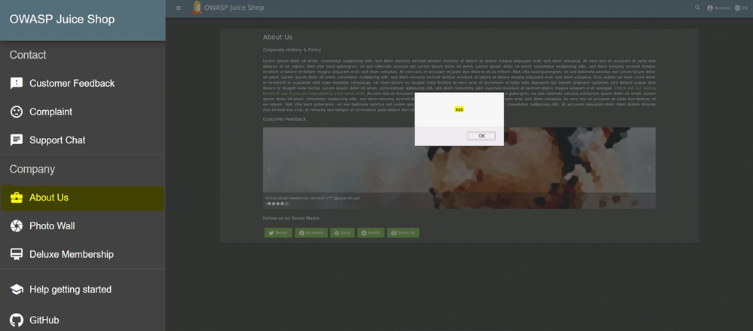Click the Company section label
This screenshot has width=753, height=331.
(x=32, y=169)
